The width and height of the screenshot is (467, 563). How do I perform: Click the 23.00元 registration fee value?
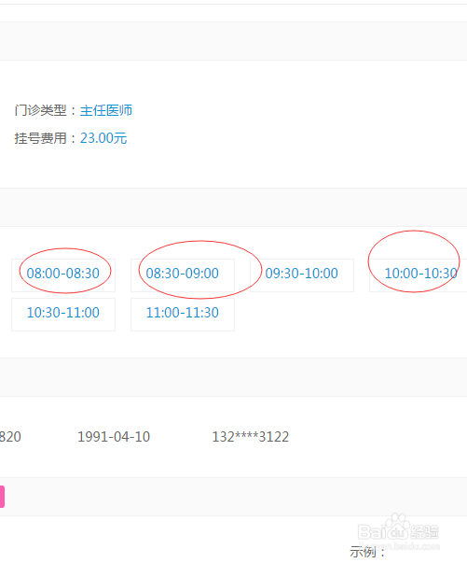[x=103, y=138]
